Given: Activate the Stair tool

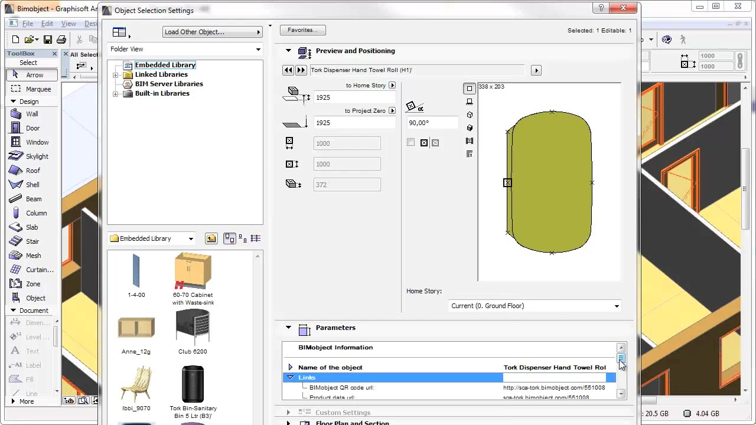Looking at the screenshot, I should 32,241.
